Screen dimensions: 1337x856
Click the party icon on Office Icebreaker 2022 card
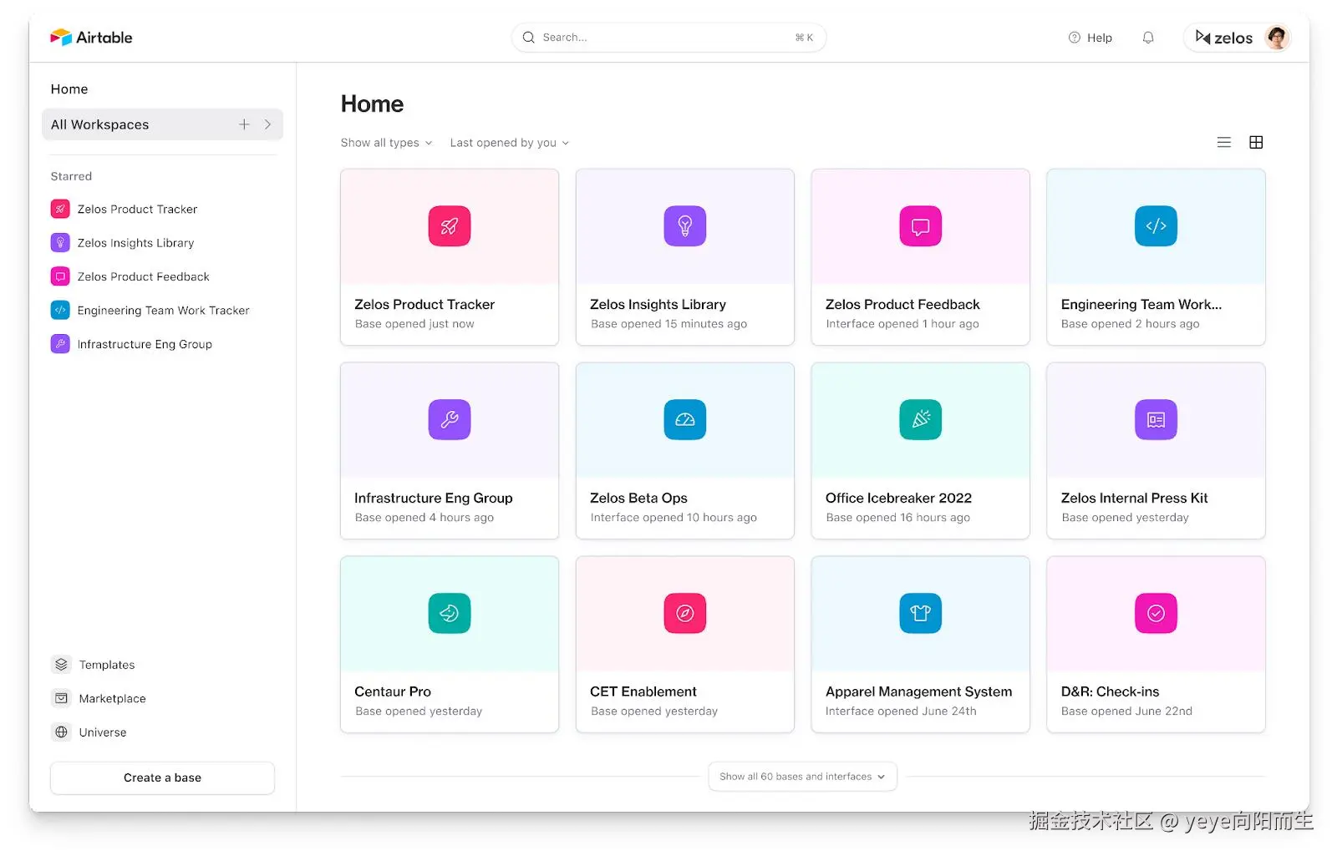[x=921, y=420]
